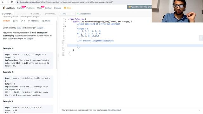203x114 pixels.
Task: Click the Reset to default link
Action: (x=115, y=110)
